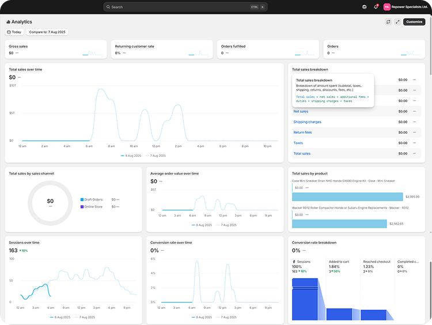Click the Wacker RD12 Roller Compactor product name
The height and width of the screenshot is (325, 432).
(350, 208)
